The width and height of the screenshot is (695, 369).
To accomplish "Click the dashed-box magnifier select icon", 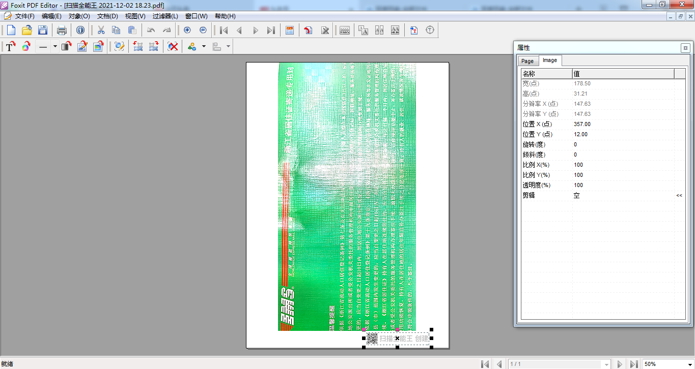I will click(x=119, y=46).
